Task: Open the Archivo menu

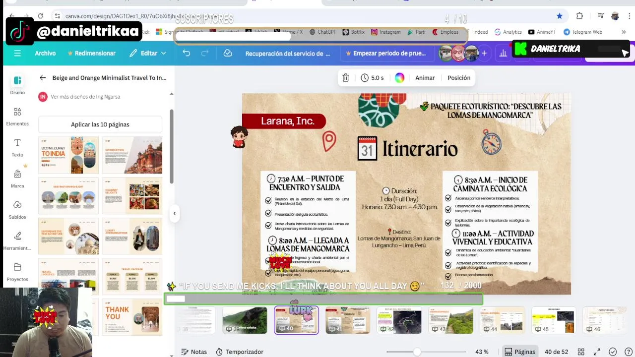Action: [x=45, y=53]
